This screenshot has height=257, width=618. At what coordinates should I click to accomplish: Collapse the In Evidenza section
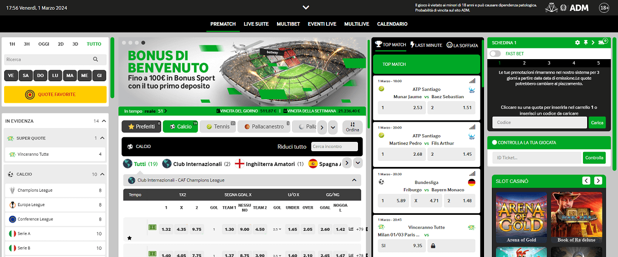tap(104, 121)
